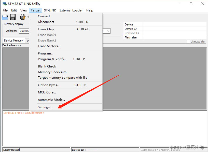Image resolution: width=208 pixels, height=152 pixels.
Task: Click the Connect to target plug icon
Action: tap(23, 17)
